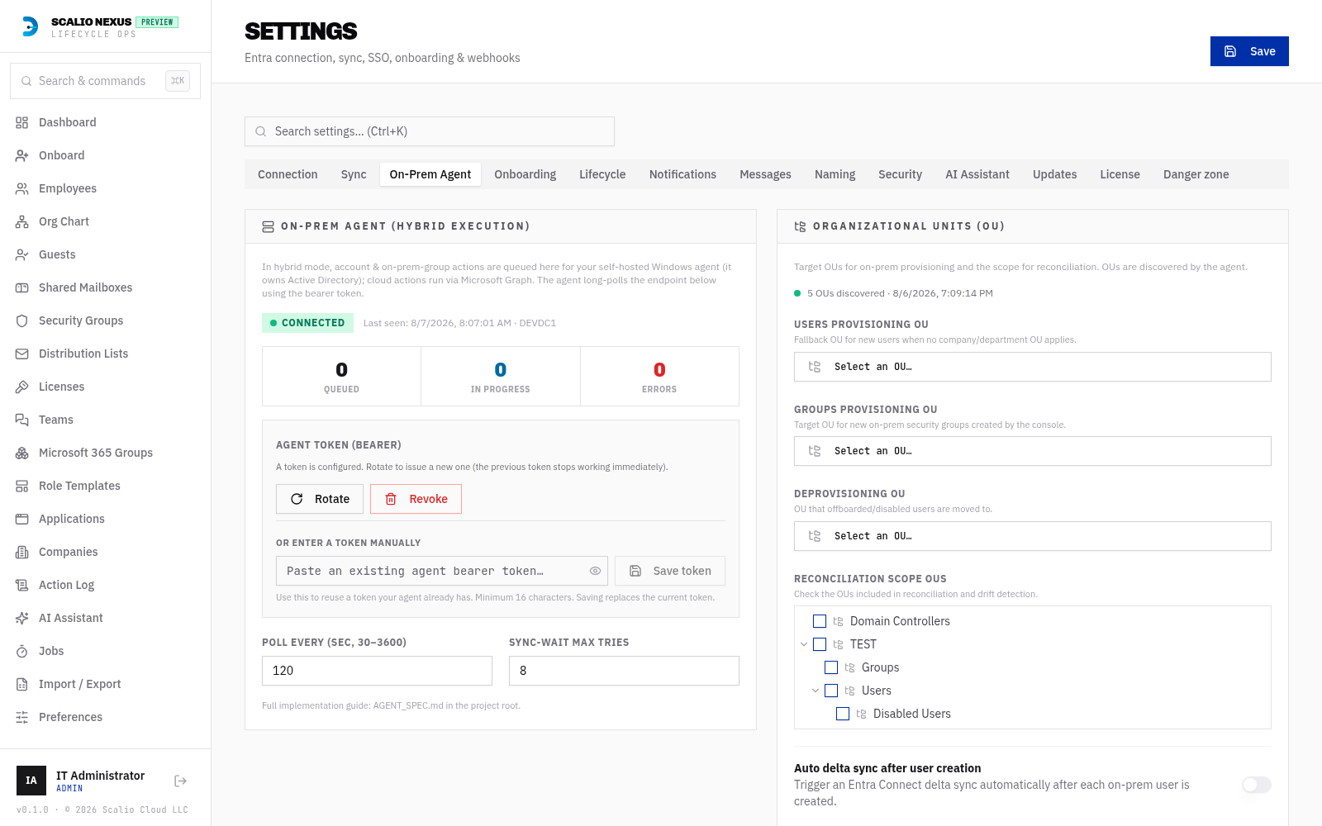The image size is (1322, 826).
Task: Tick the Groups OU checkbox
Action: 831,667
